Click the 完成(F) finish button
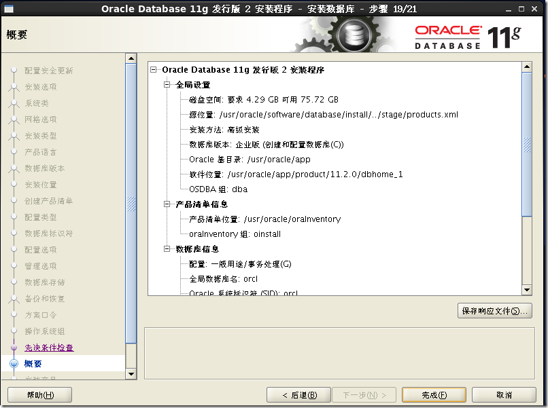The width and height of the screenshot is (548, 408). pos(434,395)
